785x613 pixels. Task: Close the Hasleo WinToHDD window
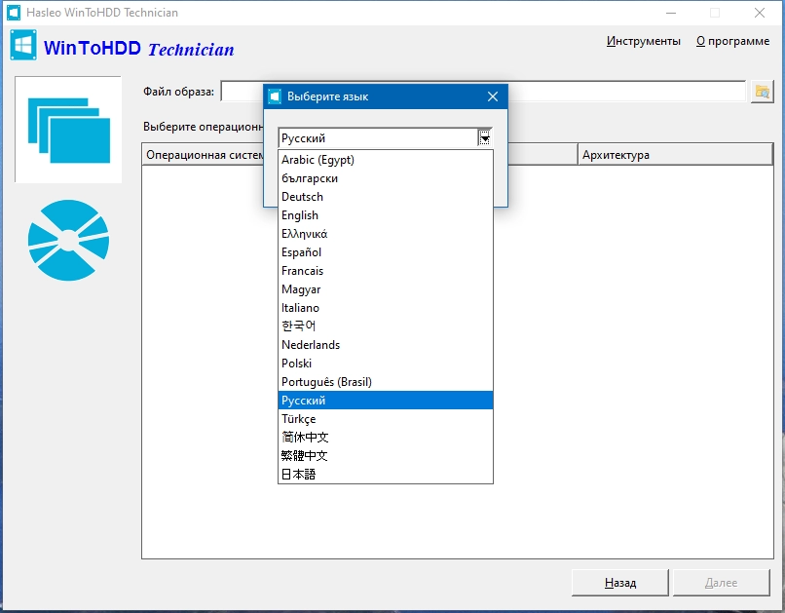point(760,13)
